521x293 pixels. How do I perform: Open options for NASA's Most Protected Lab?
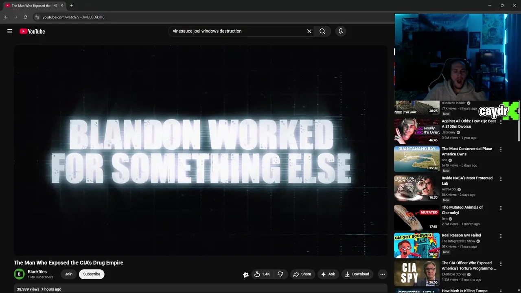pyautogui.click(x=501, y=179)
